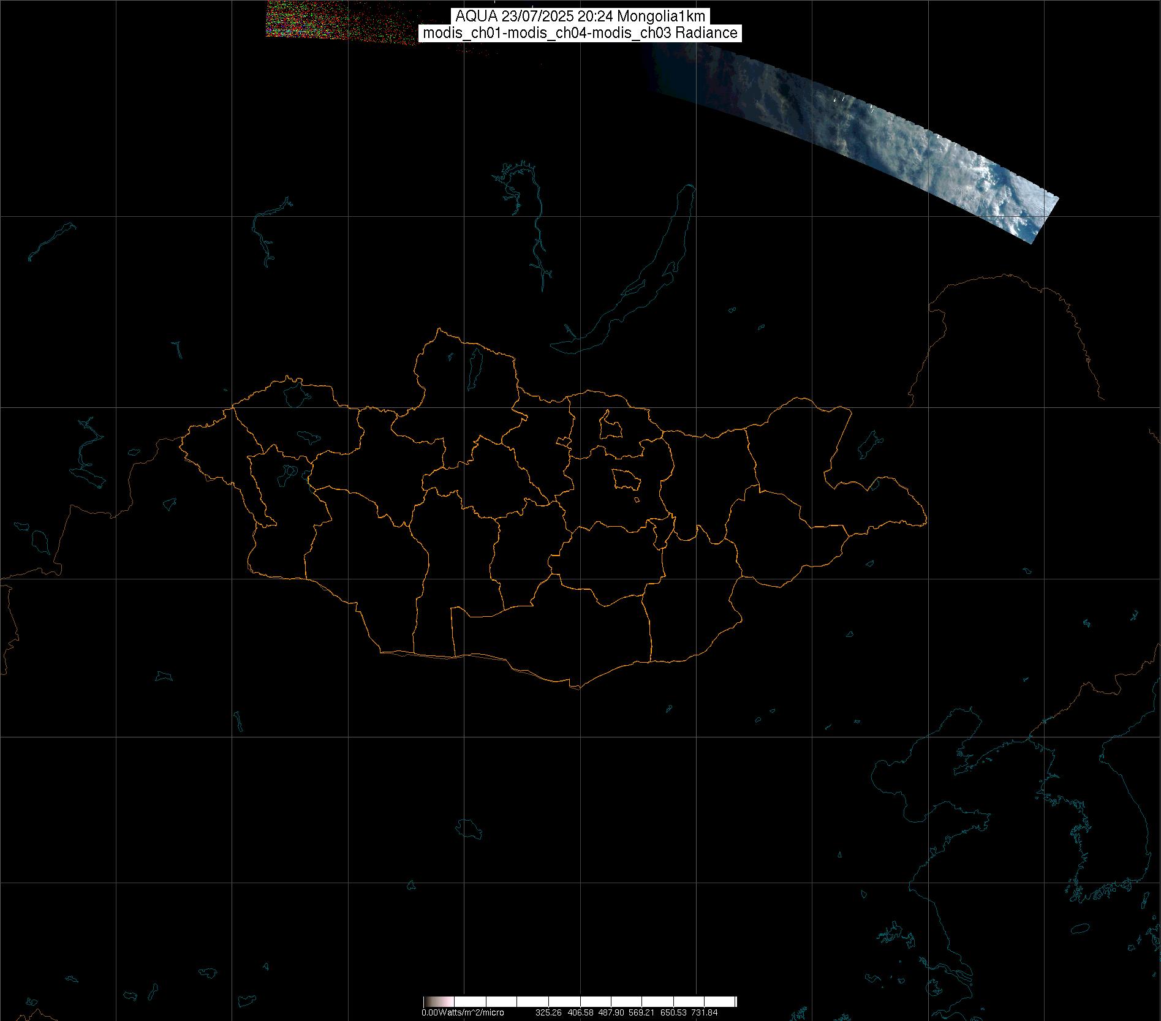Click the 731.84 value on the scale

[705, 1012]
